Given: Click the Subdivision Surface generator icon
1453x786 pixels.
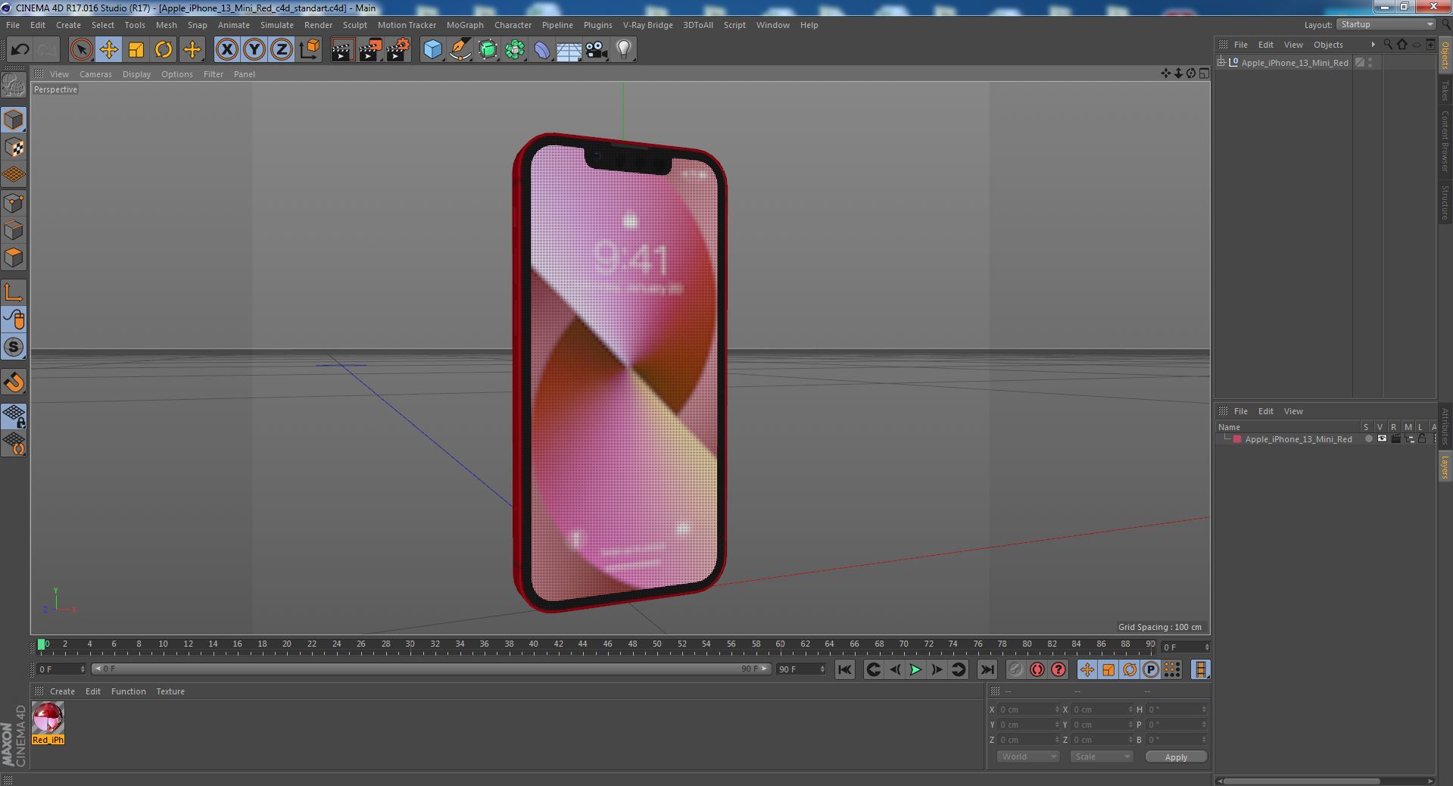Looking at the screenshot, I should point(488,50).
